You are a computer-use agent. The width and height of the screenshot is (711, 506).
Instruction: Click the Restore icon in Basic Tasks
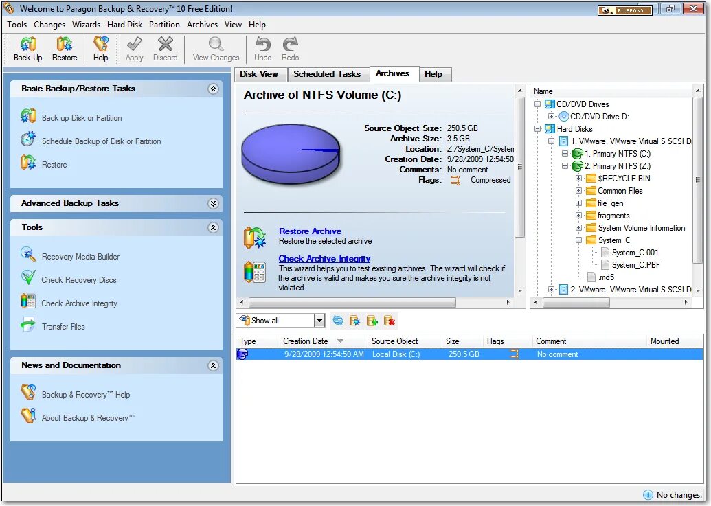(x=28, y=162)
